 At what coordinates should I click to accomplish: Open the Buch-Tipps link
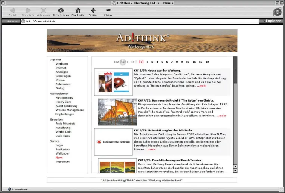point(63,136)
